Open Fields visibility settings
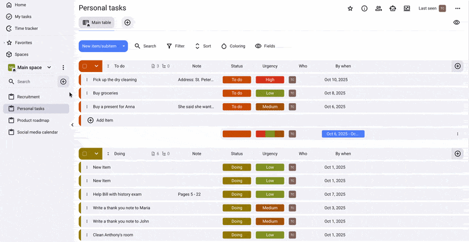Viewport: 469px width, 242px height. tap(265, 46)
